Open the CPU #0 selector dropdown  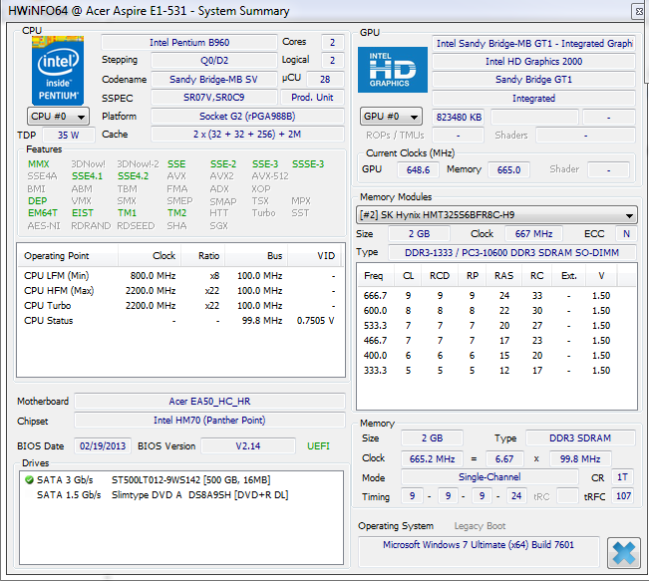[58, 117]
